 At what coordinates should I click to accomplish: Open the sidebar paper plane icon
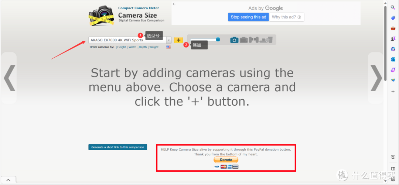coord(393,80)
